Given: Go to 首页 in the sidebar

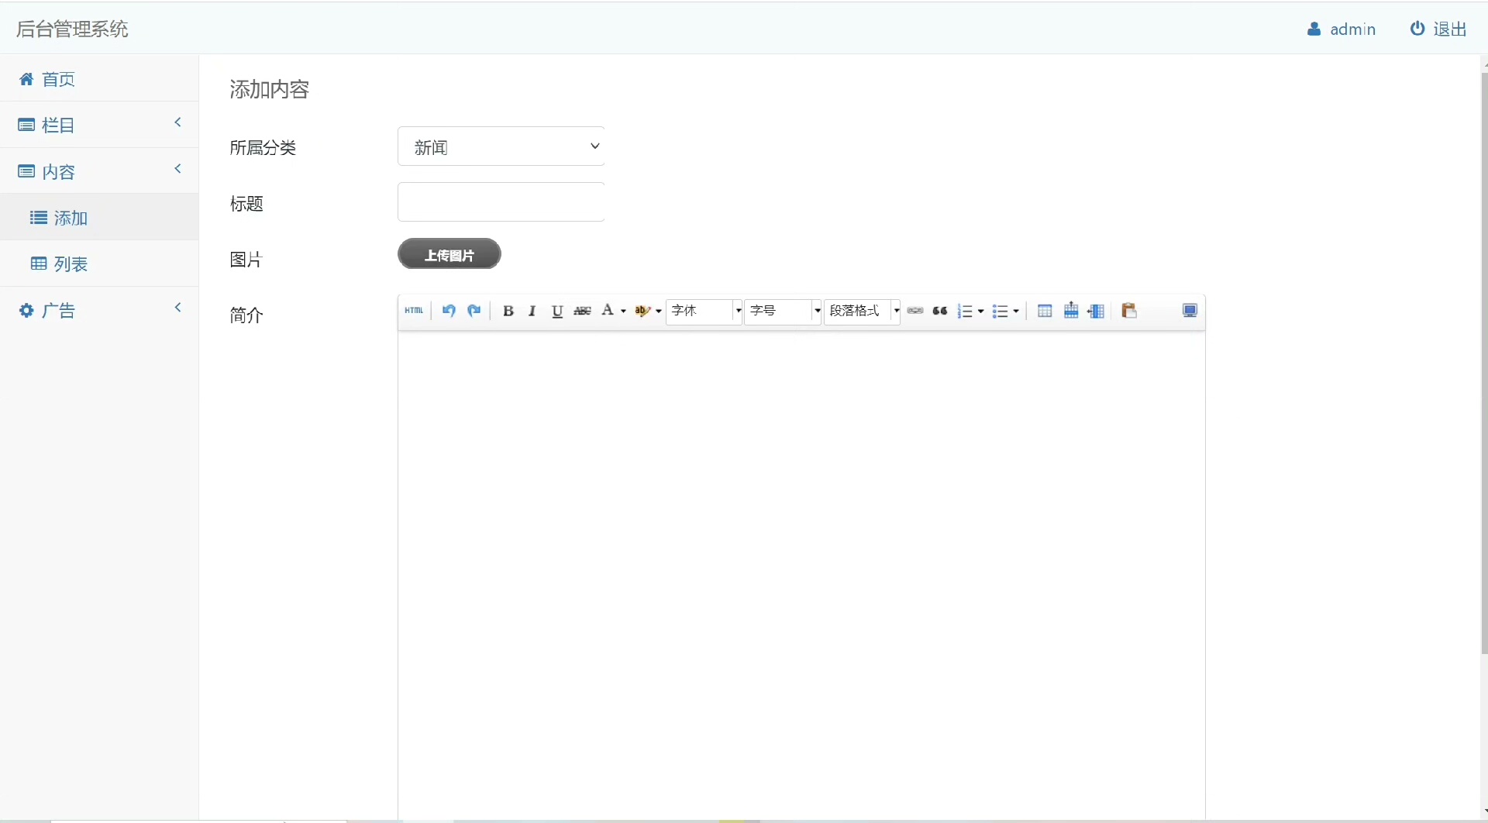Looking at the screenshot, I should (x=99, y=78).
